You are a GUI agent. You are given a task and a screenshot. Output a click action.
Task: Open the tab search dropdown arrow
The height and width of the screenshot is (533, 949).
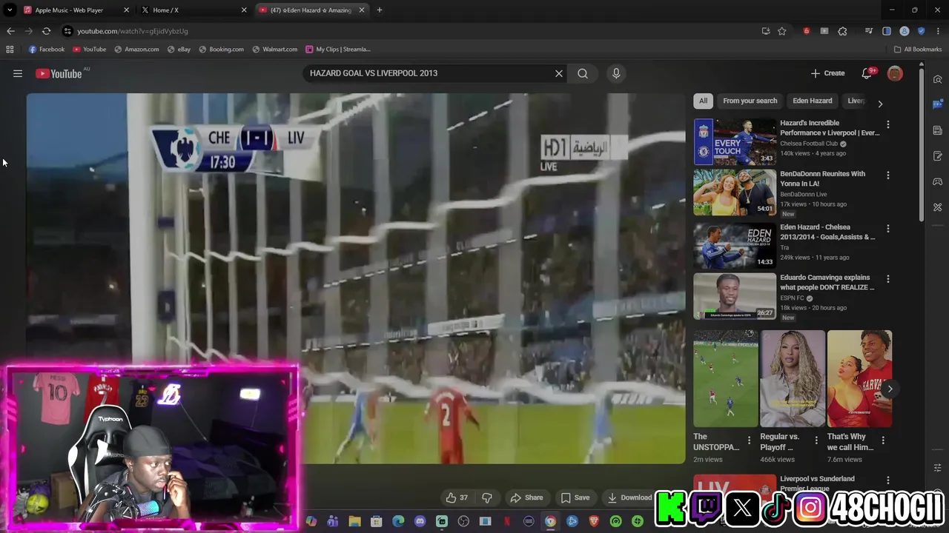10,10
